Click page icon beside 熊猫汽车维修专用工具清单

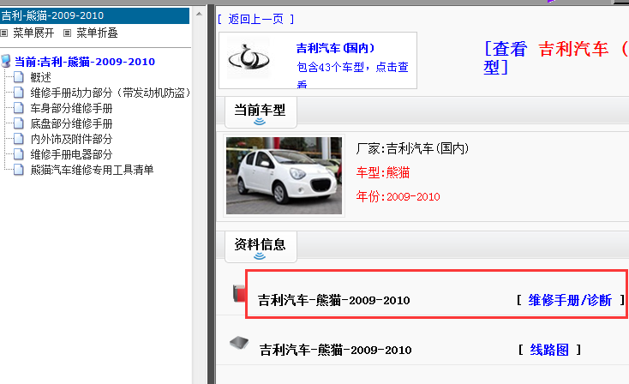point(19,169)
